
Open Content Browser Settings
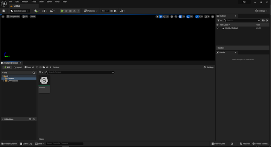(209, 67)
